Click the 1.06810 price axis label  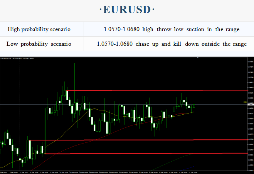(x=251, y=87)
